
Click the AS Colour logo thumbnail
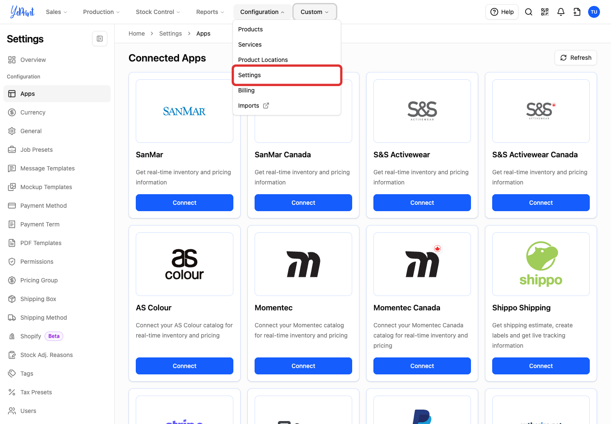pyautogui.click(x=185, y=264)
